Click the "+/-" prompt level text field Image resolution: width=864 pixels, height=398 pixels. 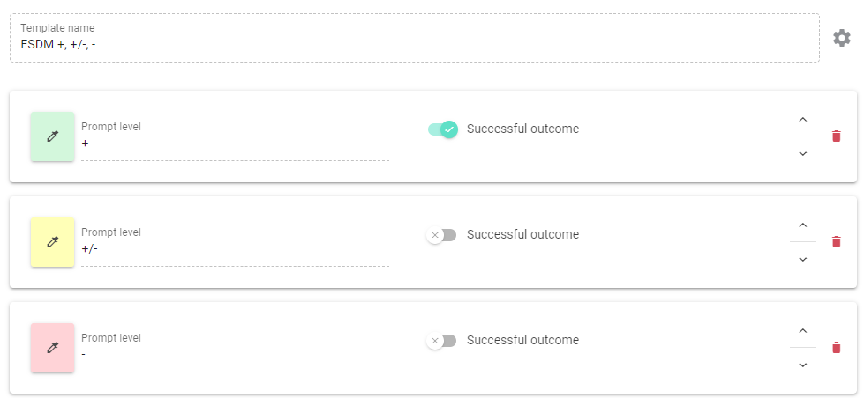tap(235, 249)
